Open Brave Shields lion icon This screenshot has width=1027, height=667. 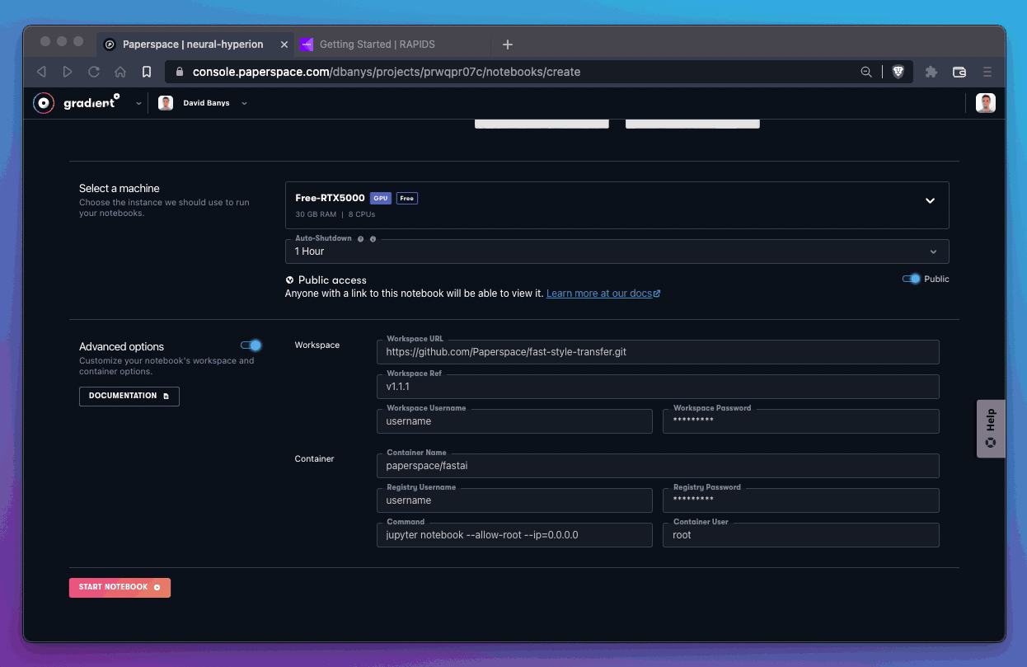tap(898, 72)
